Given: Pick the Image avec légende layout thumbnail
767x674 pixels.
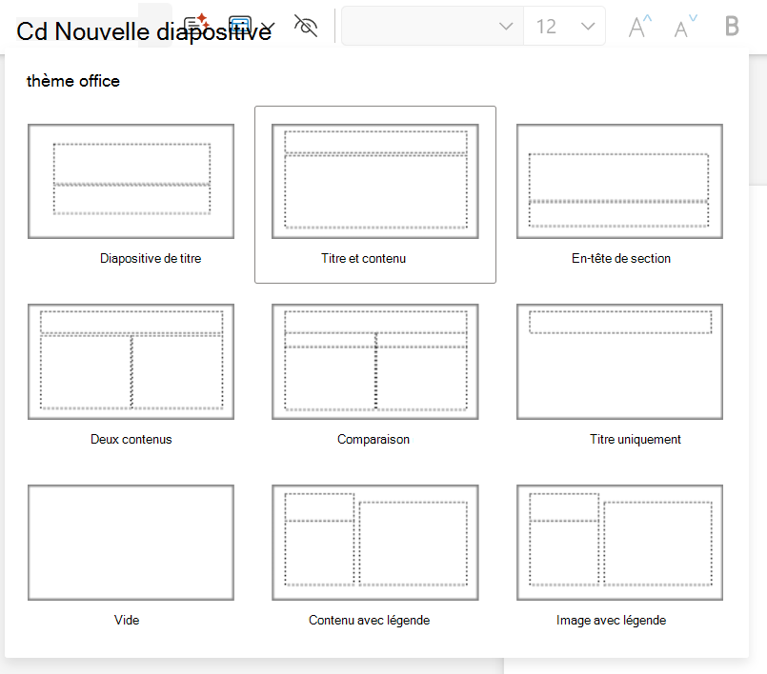Looking at the screenshot, I should coord(619,543).
